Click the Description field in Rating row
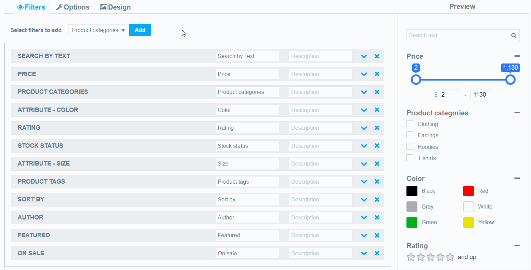Image resolution: width=531 pixels, height=270 pixels. coord(321,128)
